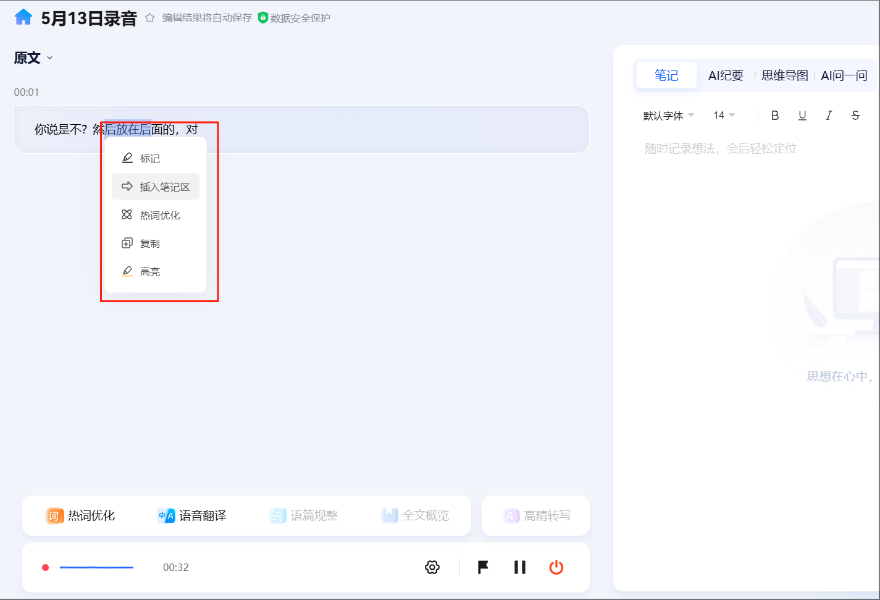This screenshot has width=880, height=600.
Task: Choose 标记 in the context menu
Action: click(x=156, y=158)
